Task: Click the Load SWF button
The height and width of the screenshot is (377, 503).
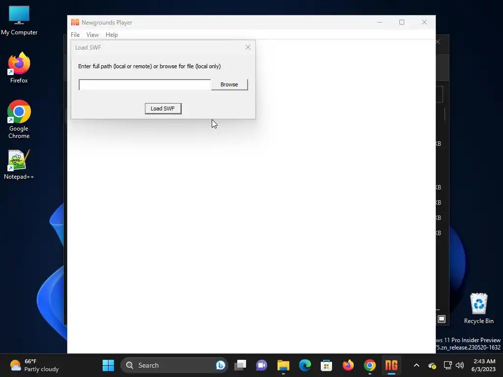Action: coord(163,108)
